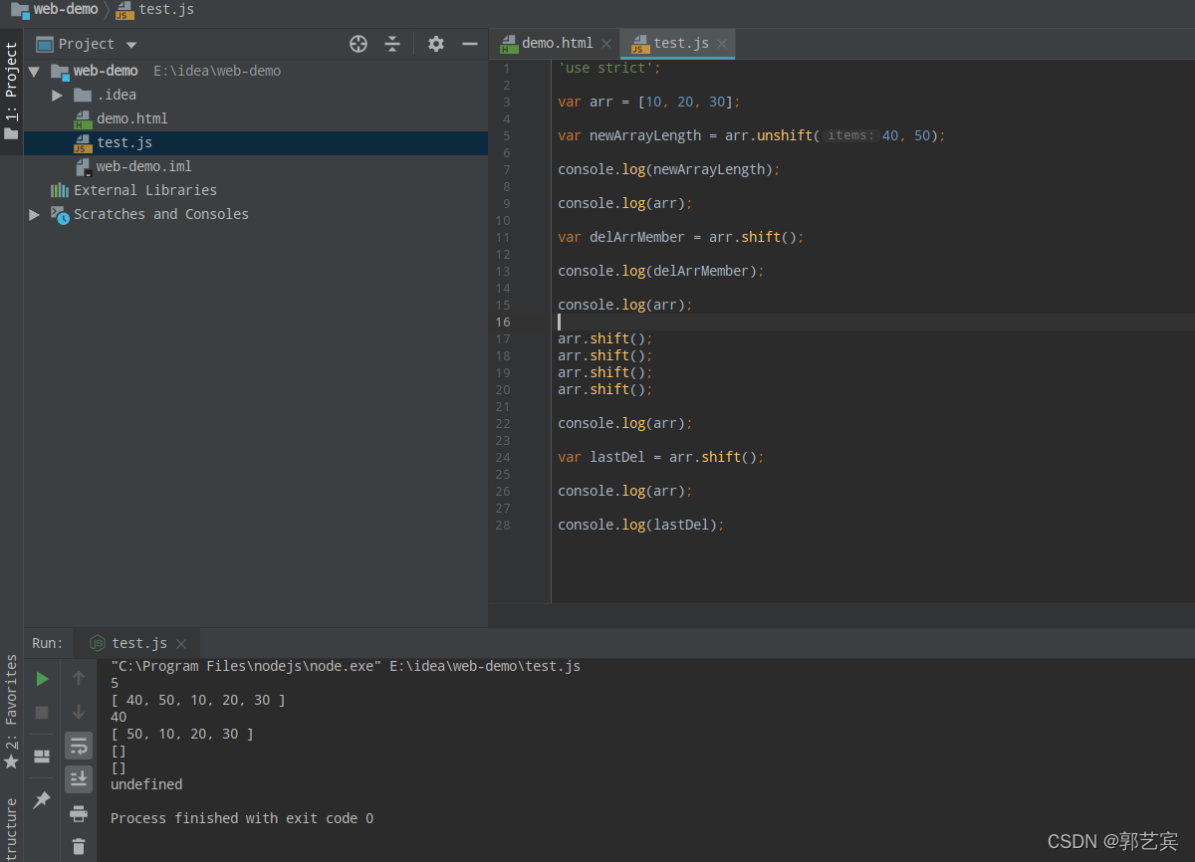Close the test.js run tab
The image size is (1195, 862).
click(181, 644)
